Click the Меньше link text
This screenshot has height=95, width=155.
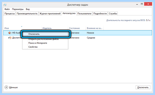click(13, 87)
